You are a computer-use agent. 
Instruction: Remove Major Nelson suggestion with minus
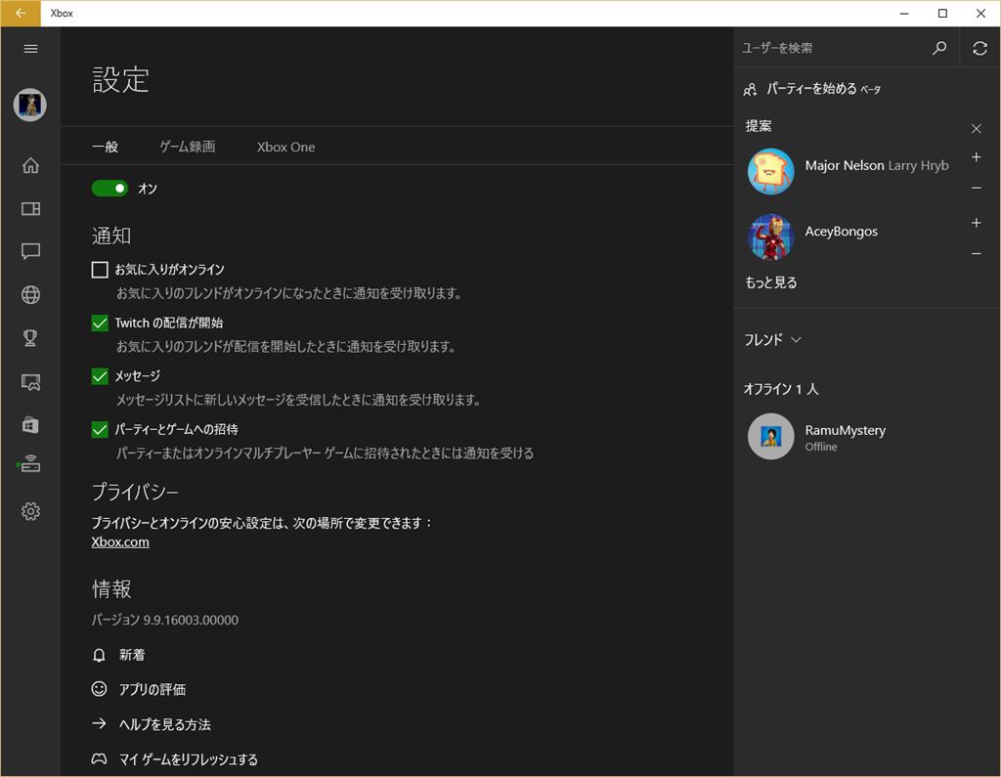pos(977,188)
